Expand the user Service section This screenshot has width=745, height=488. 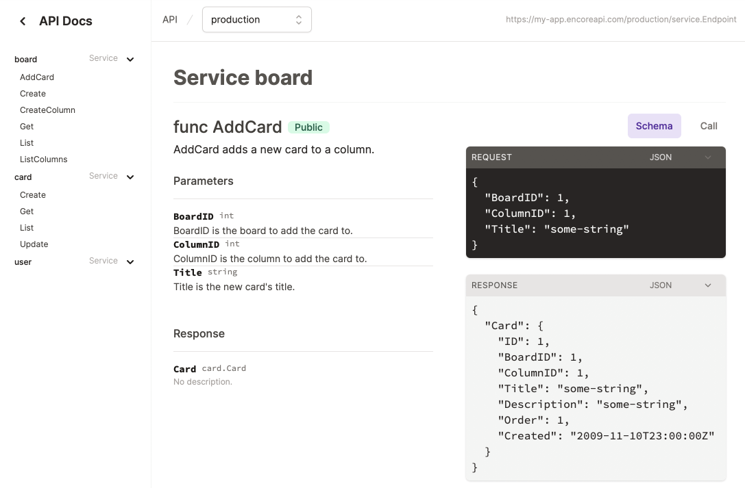131,261
